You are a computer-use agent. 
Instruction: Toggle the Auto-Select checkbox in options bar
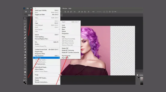click(x=31, y=12)
